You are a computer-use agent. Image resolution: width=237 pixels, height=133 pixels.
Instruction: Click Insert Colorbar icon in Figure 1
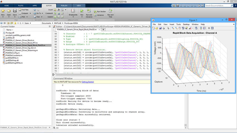pyautogui.click(x=201, y=28)
